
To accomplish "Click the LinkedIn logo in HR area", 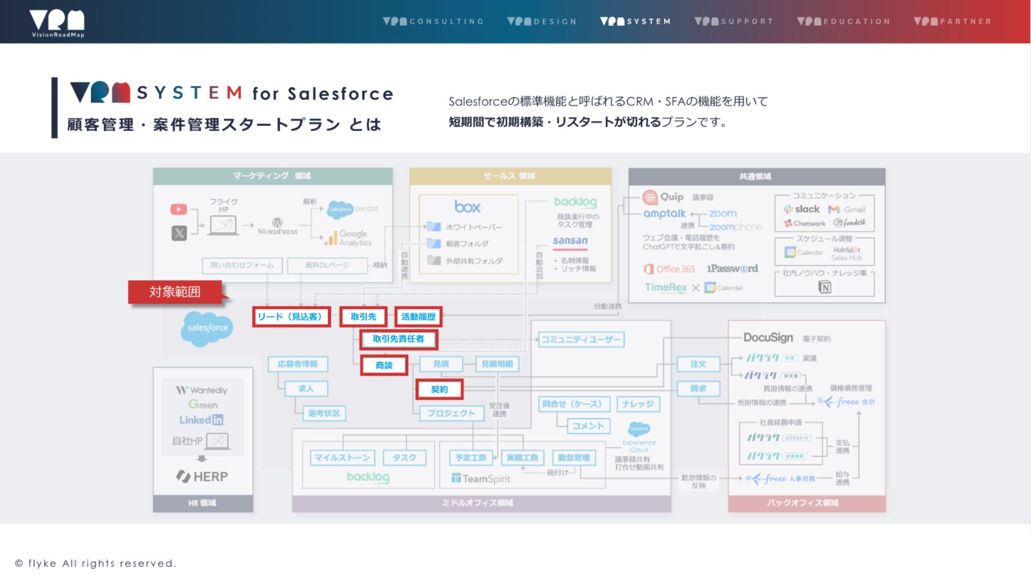I will coord(201,420).
